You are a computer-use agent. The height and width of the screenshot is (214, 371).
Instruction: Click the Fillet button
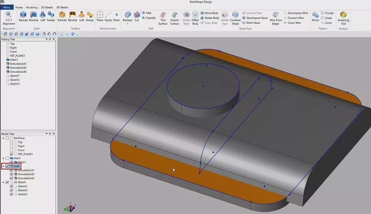pyautogui.click(x=148, y=13)
